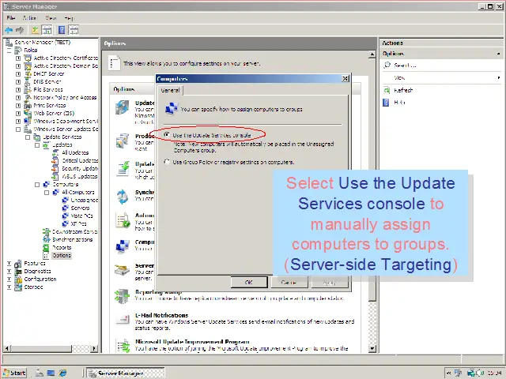This screenshot has width=506, height=379.
Task: Select DNS Server icon in the tree
Action: tap(28, 82)
